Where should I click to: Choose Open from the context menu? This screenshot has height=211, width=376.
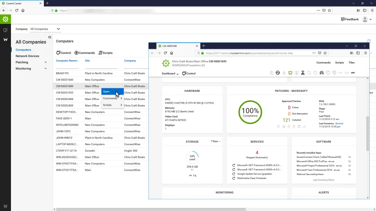pos(112,91)
